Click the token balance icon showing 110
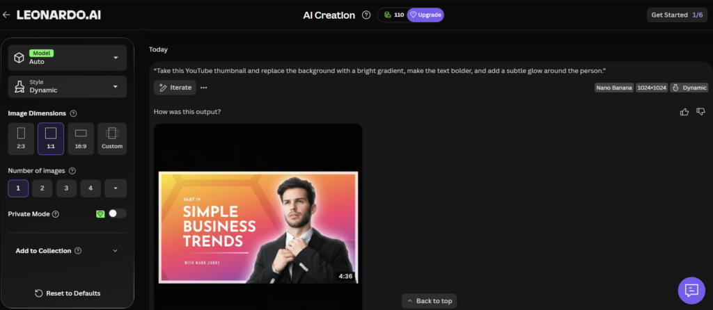This screenshot has height=310, width=713. coord(387,15)
